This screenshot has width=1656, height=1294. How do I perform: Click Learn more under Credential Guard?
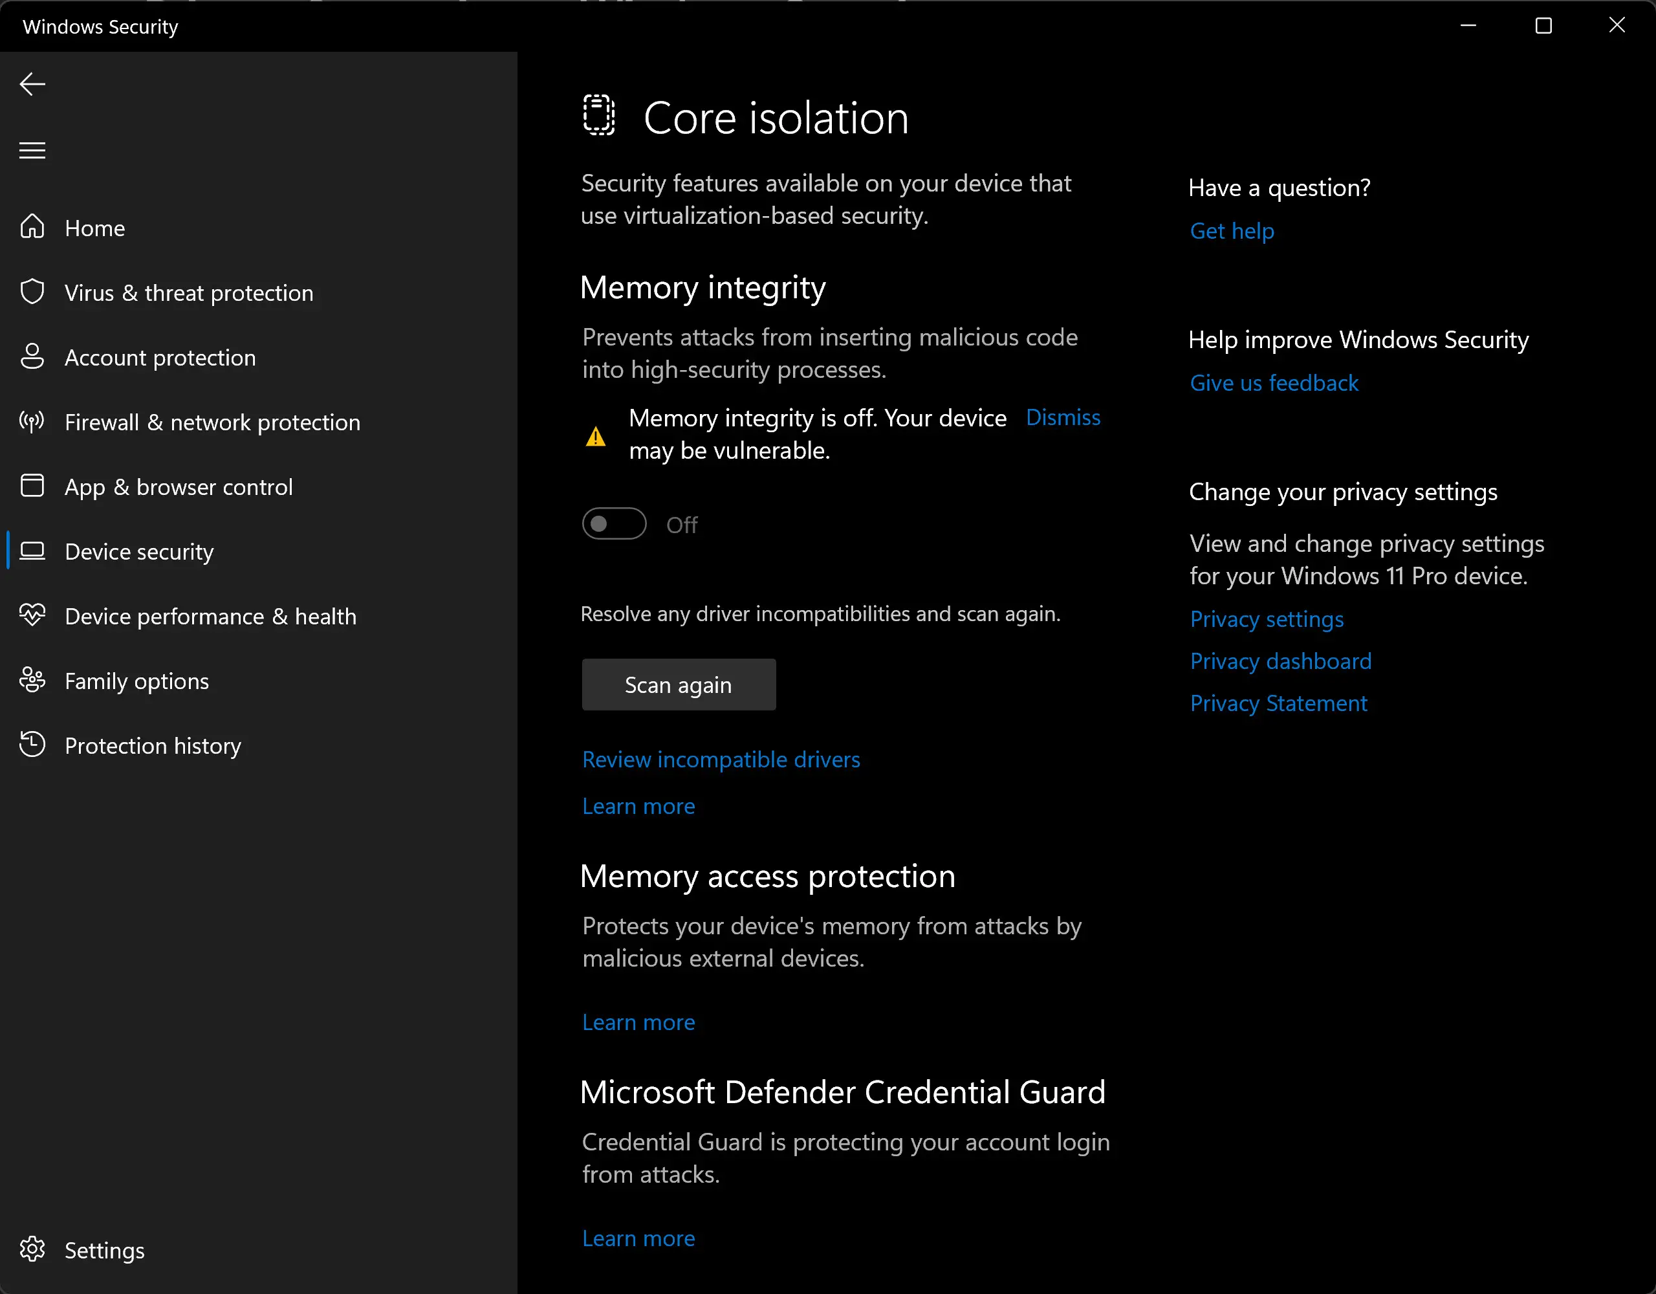pyautogui.click(x=638, y=1238)
